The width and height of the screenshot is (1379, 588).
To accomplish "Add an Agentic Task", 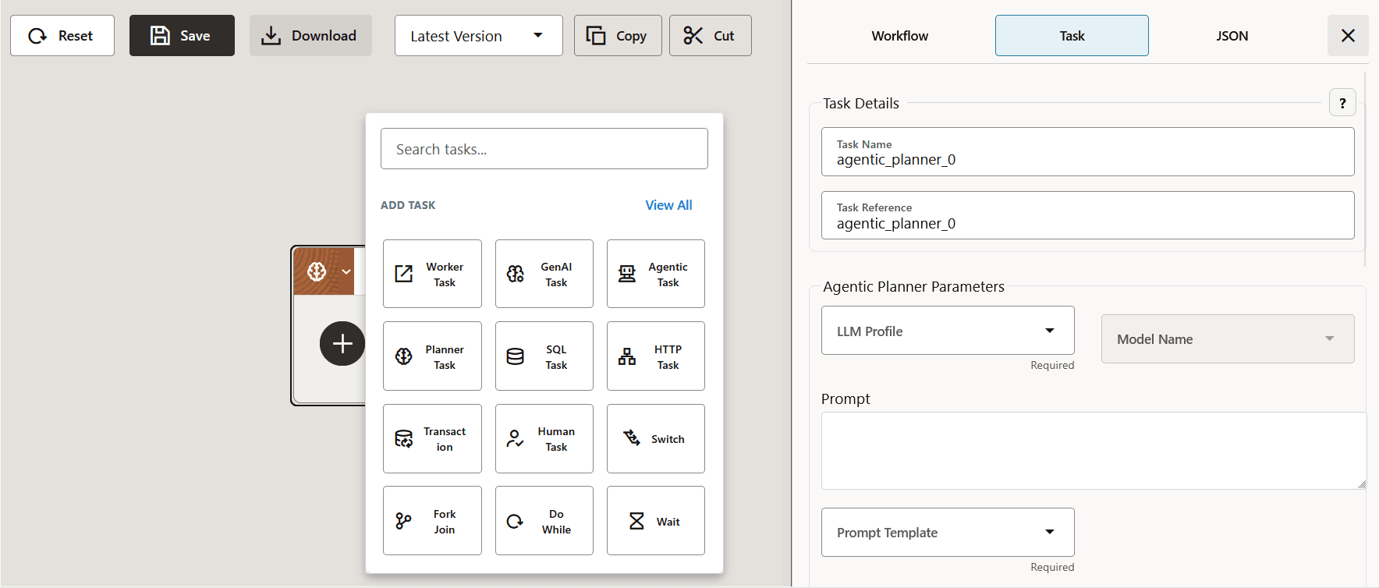I will (655, 274).
